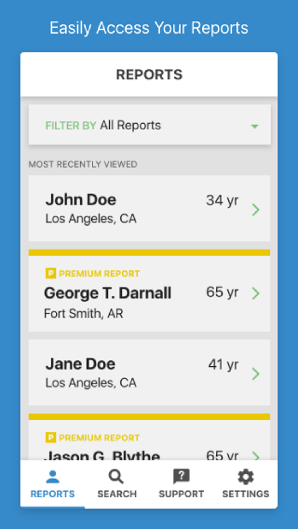
Task: Open George T. Darnall report chevron
Action: [256, 293]
